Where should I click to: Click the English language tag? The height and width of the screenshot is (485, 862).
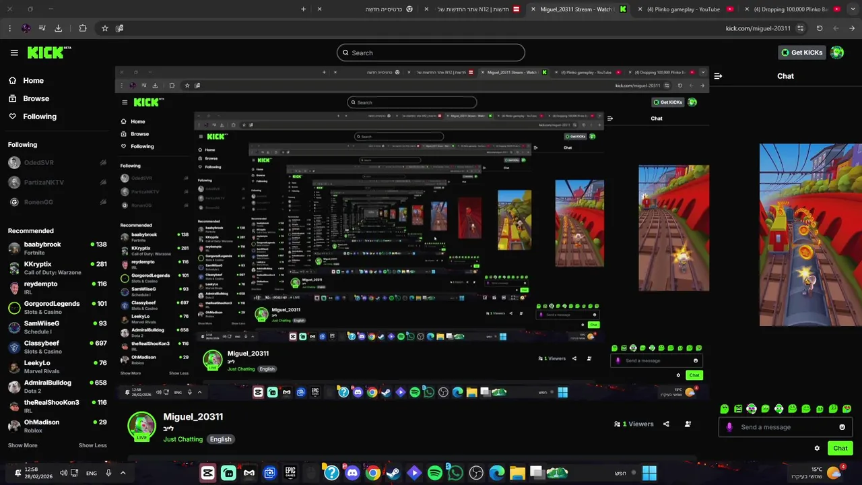click(x=220, y=439)
